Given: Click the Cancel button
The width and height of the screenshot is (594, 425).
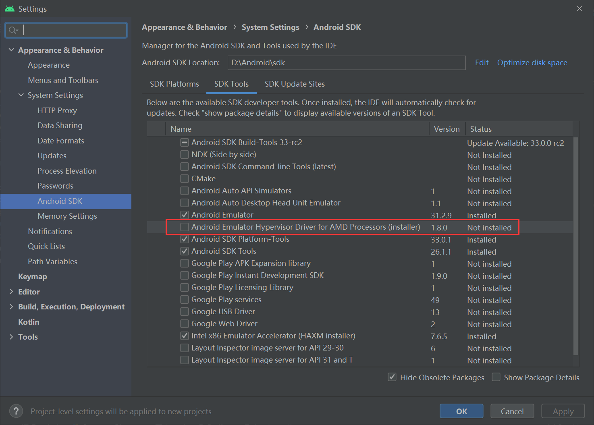Looking at the screenshot, I should 512,411.
